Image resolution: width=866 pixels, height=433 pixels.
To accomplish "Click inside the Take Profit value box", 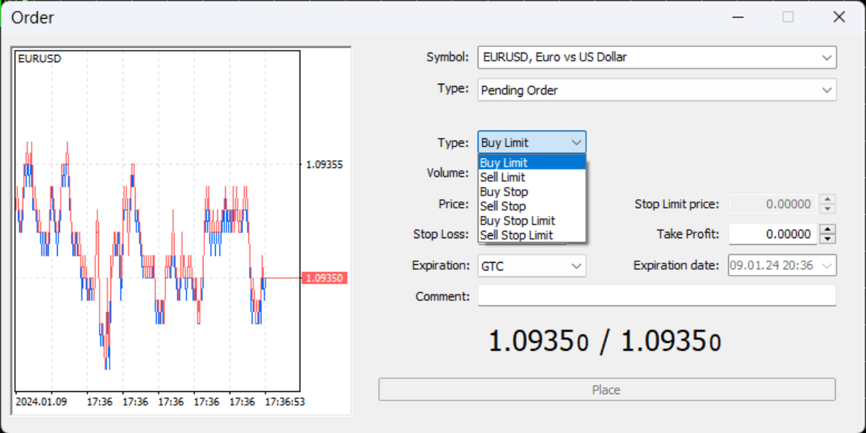I will (772, 234).
